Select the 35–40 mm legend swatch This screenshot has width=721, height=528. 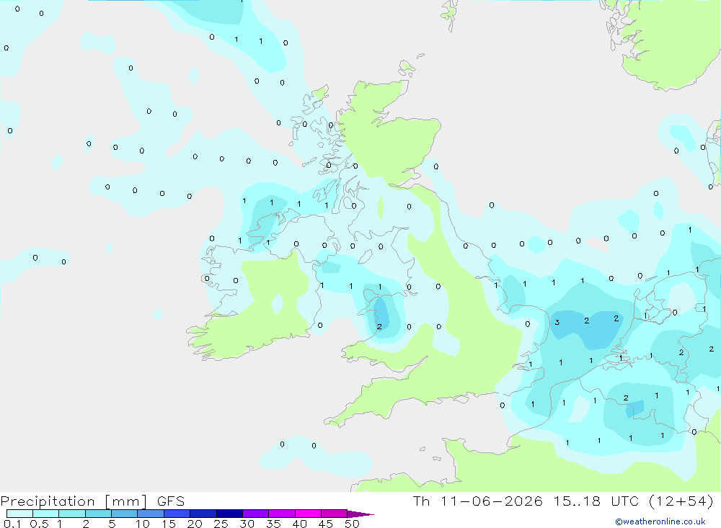[x=282, y=514]
